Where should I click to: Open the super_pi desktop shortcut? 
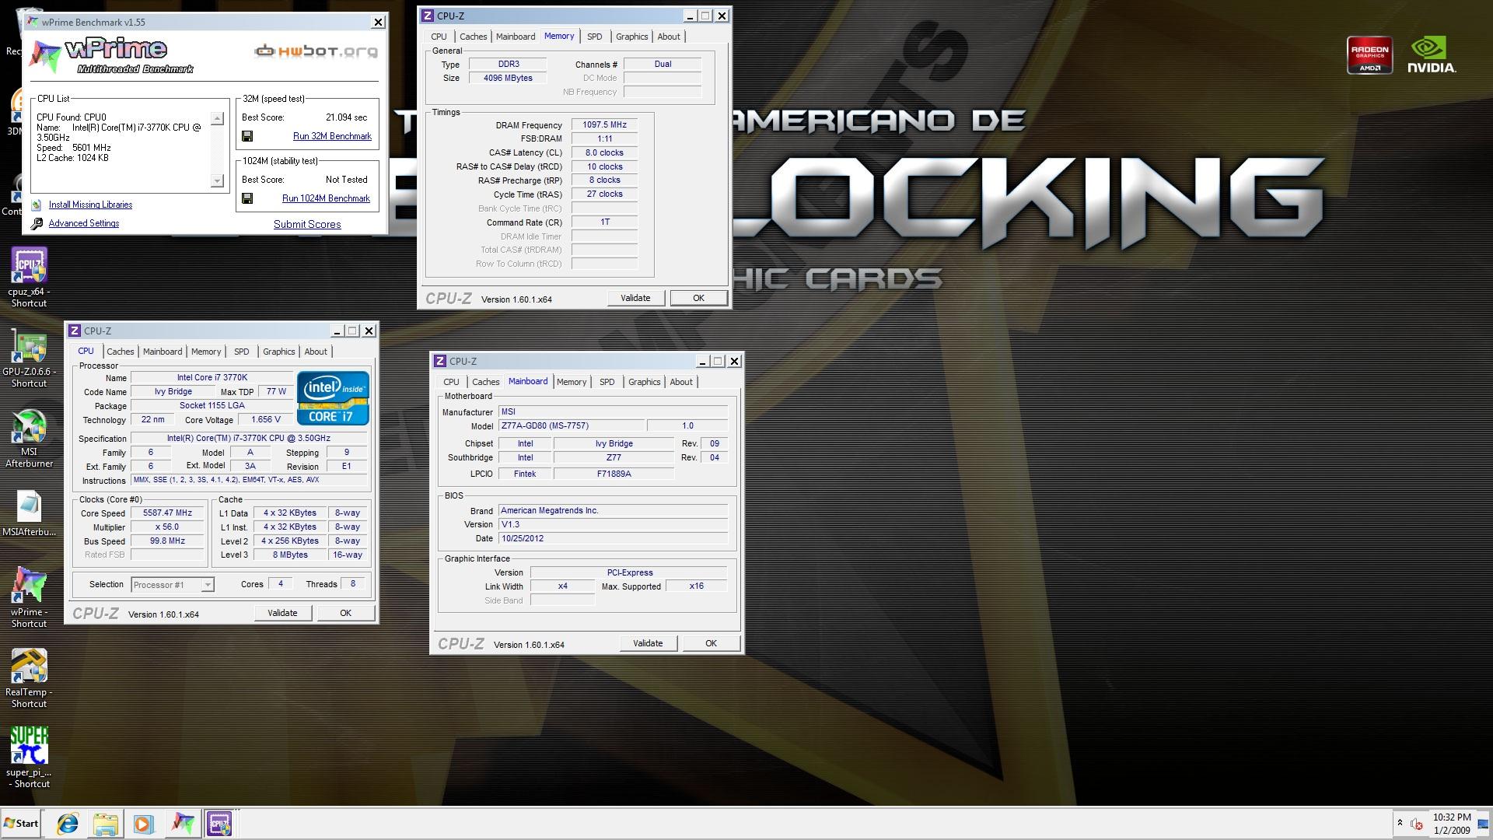[x=29, y=758]
